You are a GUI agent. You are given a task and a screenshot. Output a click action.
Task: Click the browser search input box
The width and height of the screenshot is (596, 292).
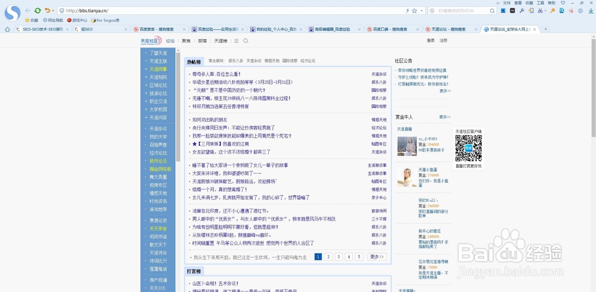click(x=463, y=11)
